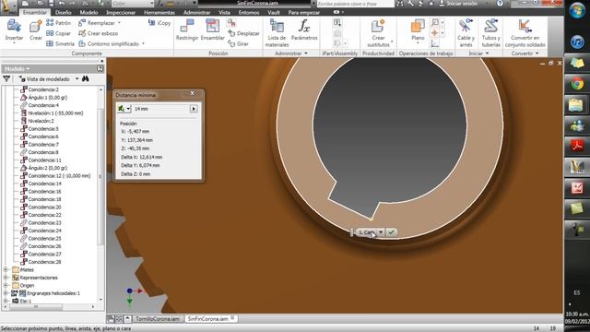Close the Distancia mínima dialog
The height and width of the screenshot is (332, 590).
click(193, 93)
